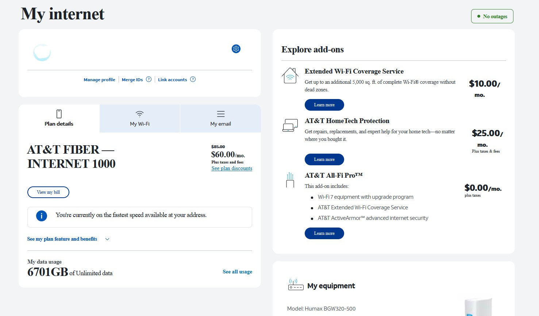Click the No outages status badge
The image size is (539, 316).
coord(492,16)
